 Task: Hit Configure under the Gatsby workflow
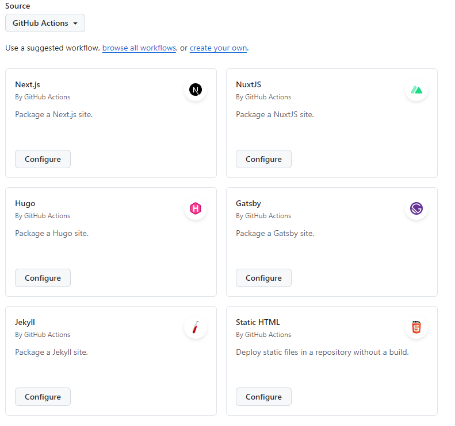[263, 278]
